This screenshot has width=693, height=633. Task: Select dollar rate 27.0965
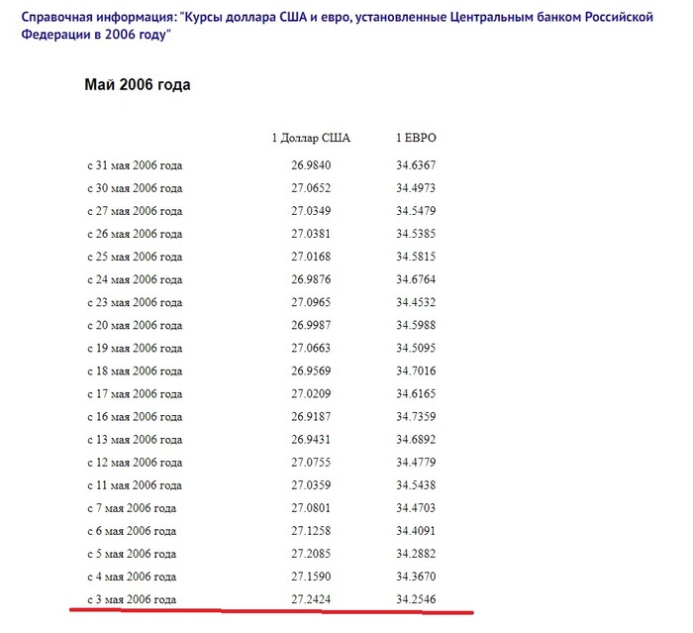(x=311, y=302)
